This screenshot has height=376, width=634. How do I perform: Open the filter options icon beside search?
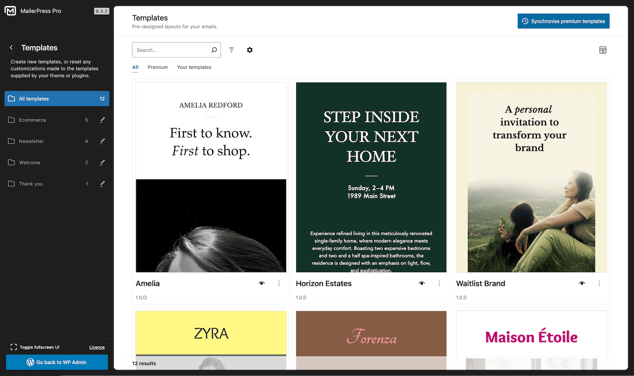[x=232, y=49]
